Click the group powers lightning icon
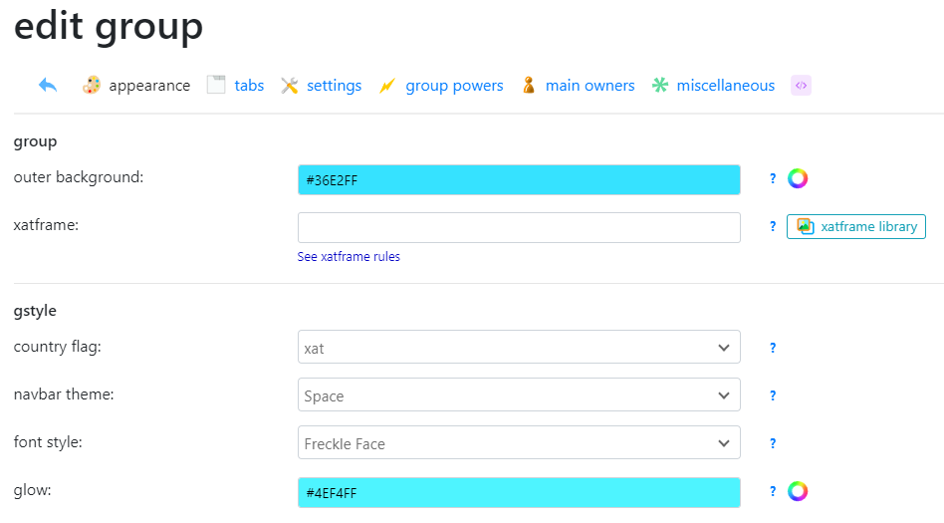The width and height of the screenshot is (944, 523). (387, 86)
